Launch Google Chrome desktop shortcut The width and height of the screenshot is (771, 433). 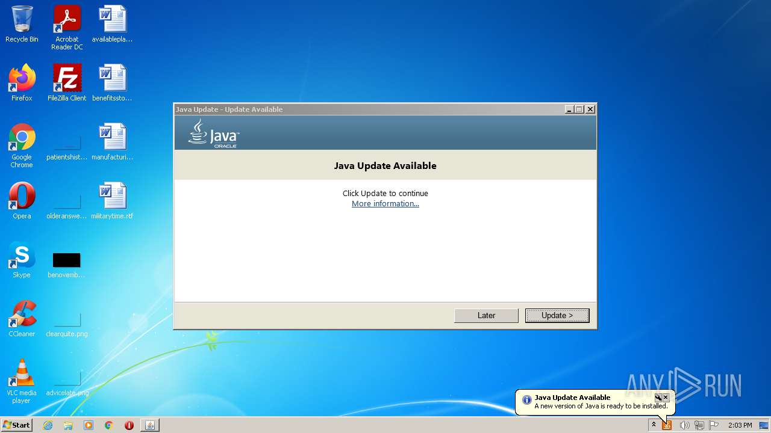click(x=22, y=146)
